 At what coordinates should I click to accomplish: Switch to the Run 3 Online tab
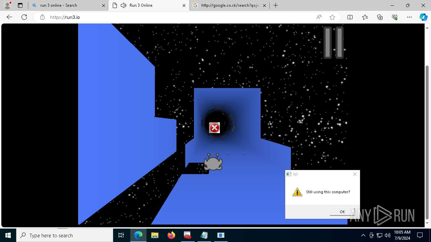point(148,5)
